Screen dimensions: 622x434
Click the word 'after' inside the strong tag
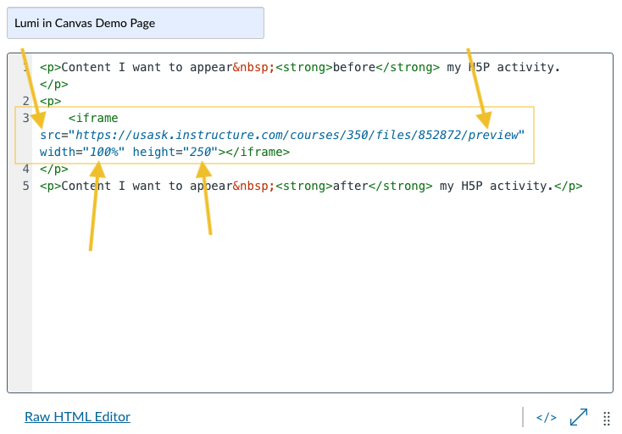(350, 186)
